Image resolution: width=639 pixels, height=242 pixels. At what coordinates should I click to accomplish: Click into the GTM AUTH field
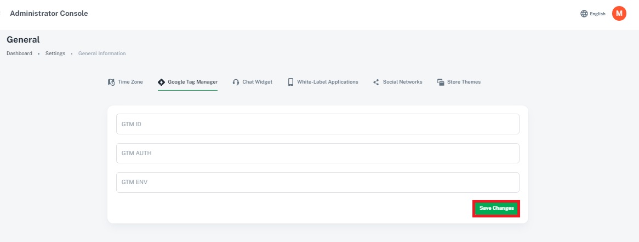(317, 153)
